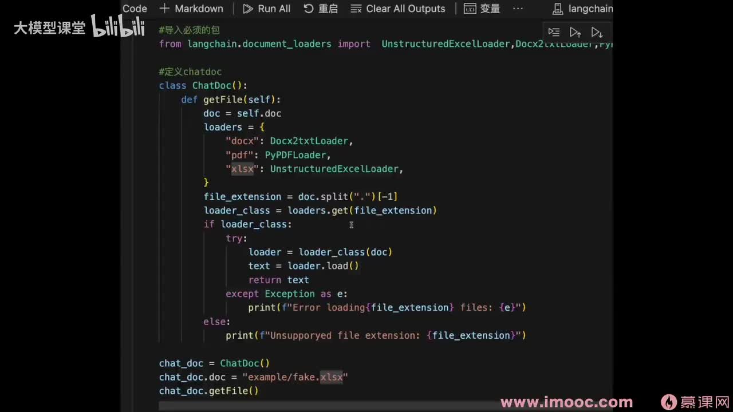Click 'loader = loader_class(doc)'
Viewport: 733px width, 412px height.
point(320,252)
